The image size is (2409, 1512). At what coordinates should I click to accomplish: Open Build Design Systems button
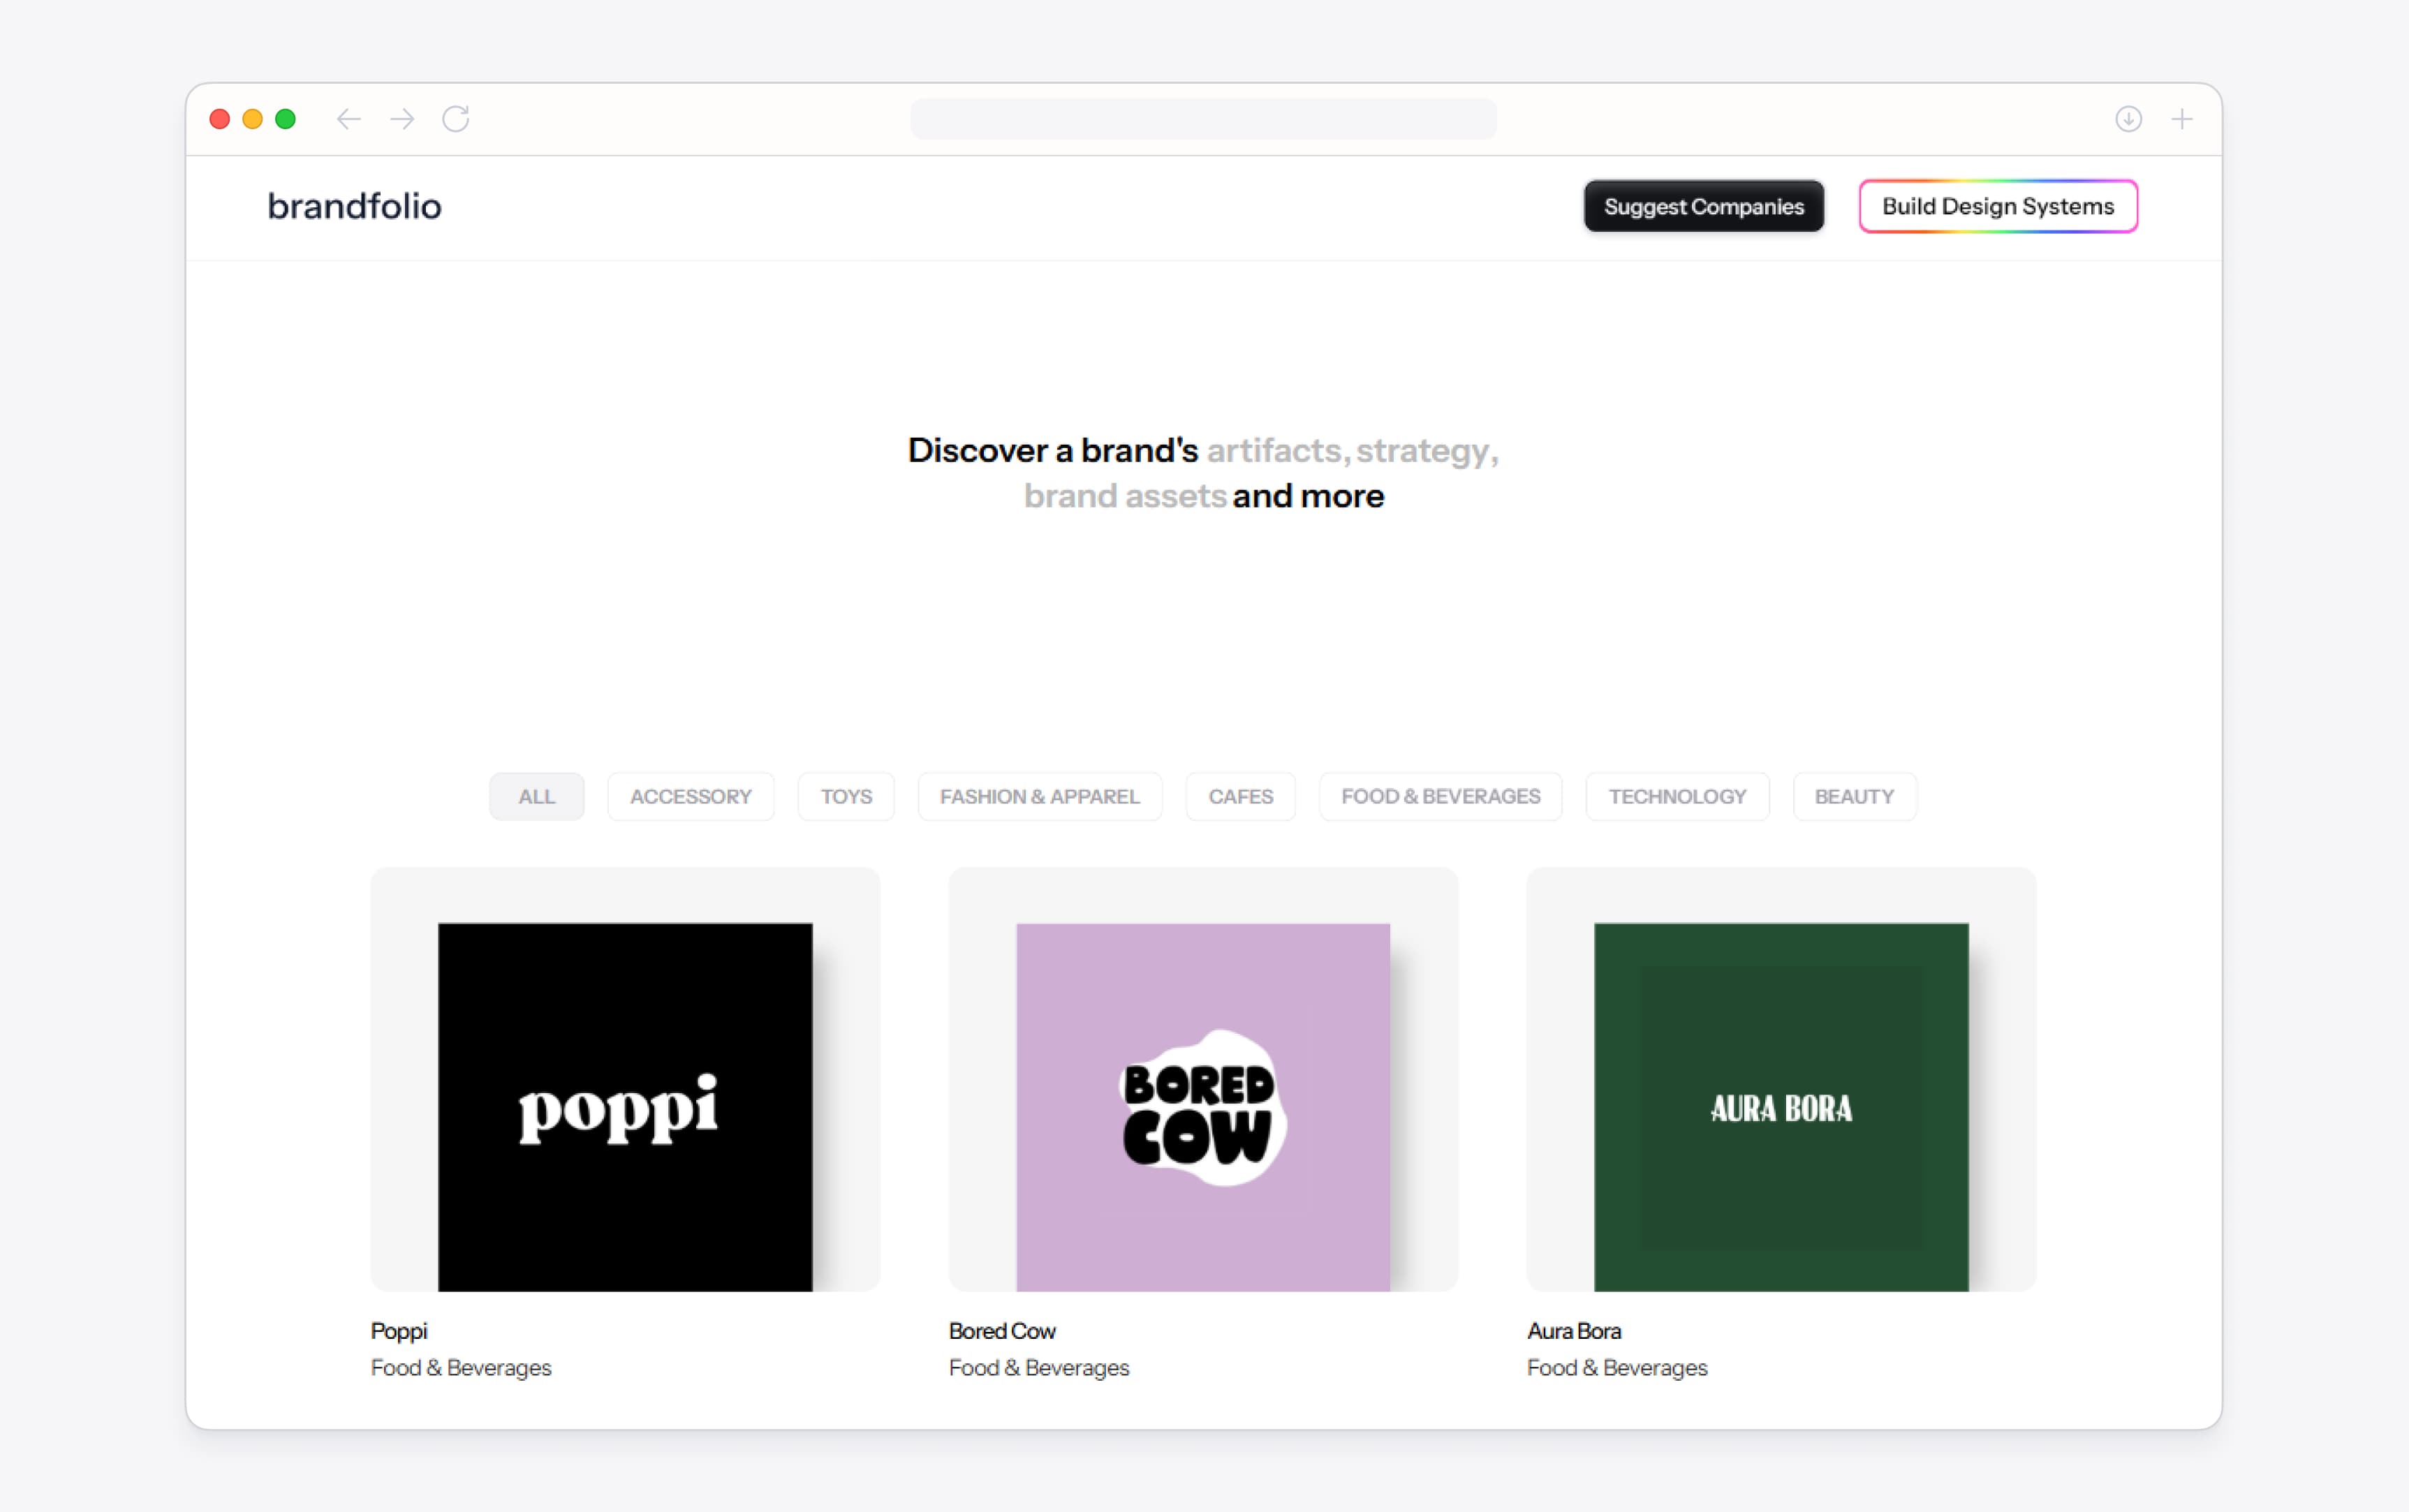pyautogui.click(x=1997, y=206)
